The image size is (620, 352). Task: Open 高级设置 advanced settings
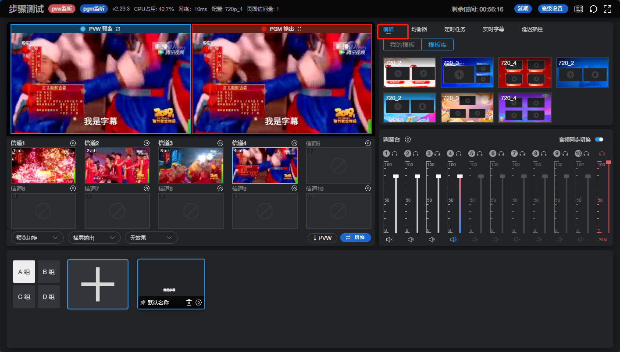tap(553, 9)
